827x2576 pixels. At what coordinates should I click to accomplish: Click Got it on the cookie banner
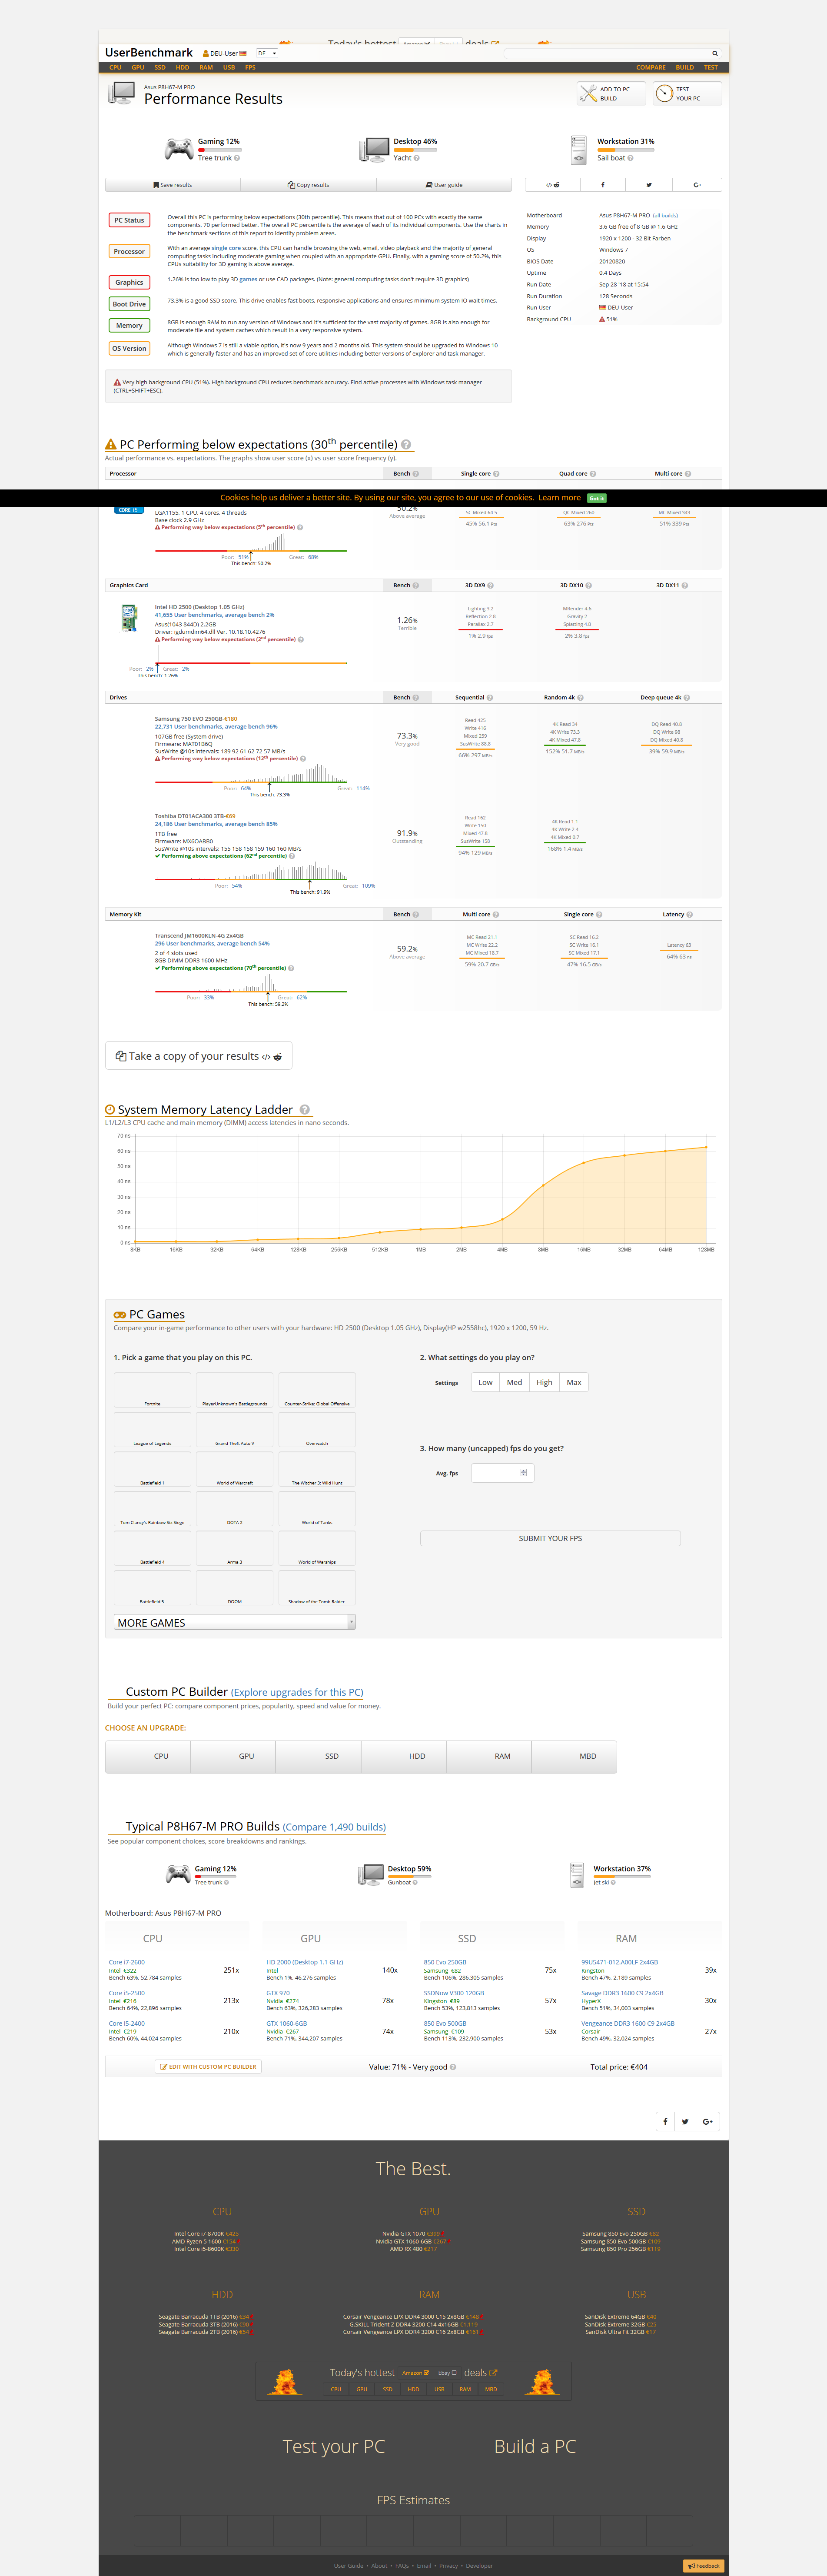tap(597, 498)
